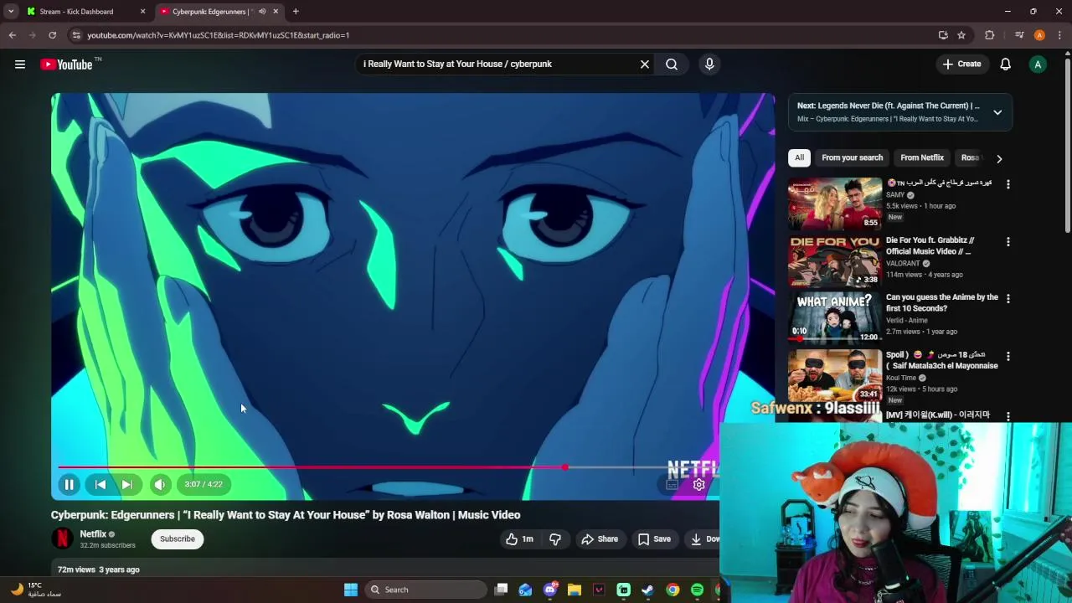Pause the video with the pause button
1072x603 pixels.
pyautogui.click(x=70, y=484)
